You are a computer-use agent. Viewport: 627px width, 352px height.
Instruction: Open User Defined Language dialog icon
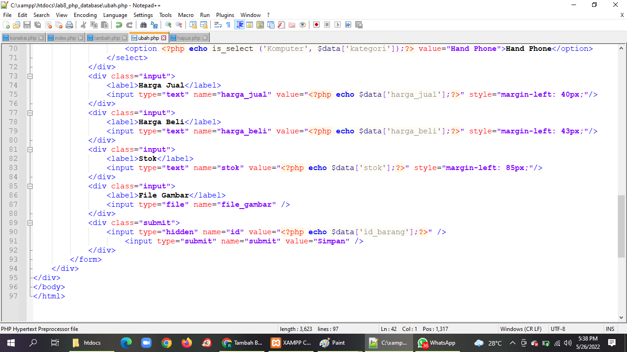(249, 24)
